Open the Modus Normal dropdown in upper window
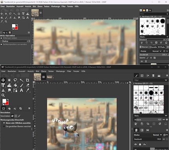 157,51
